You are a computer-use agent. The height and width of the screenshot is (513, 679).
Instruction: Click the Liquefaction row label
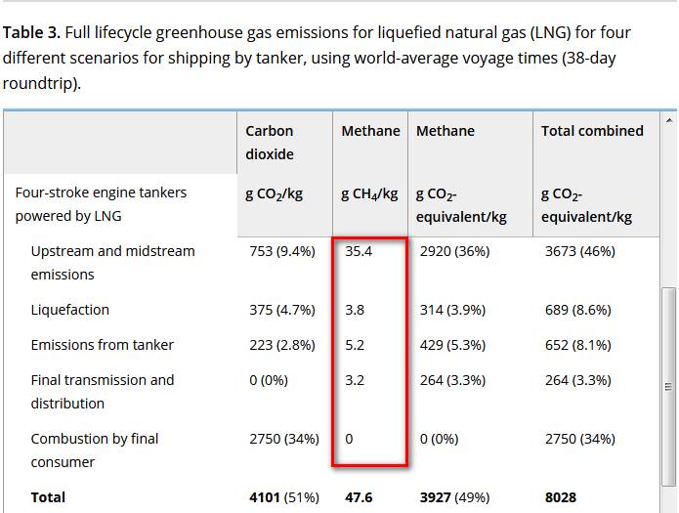coord(70,310)
